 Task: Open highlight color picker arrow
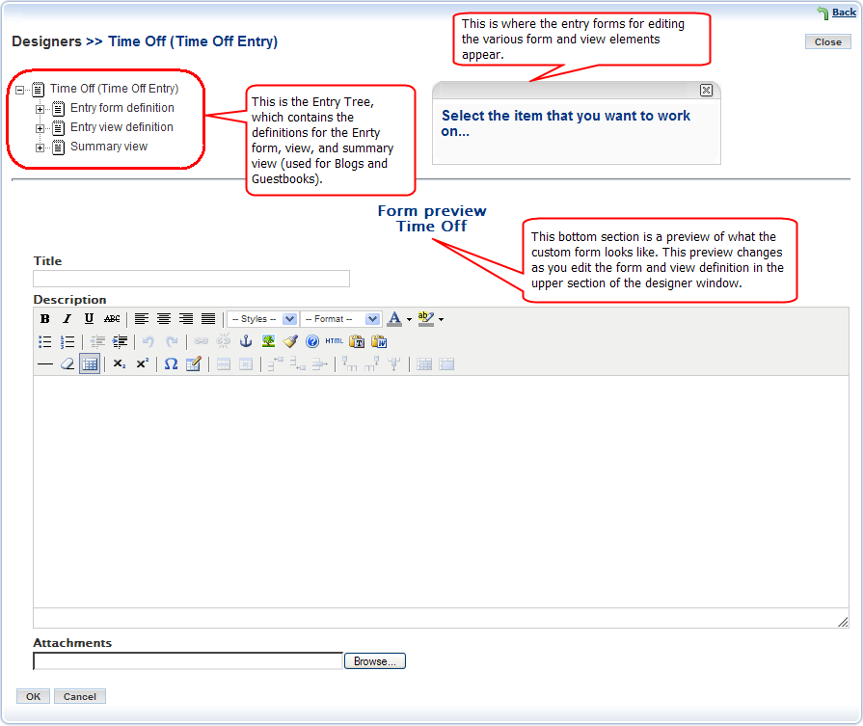[x=441, y=319]
